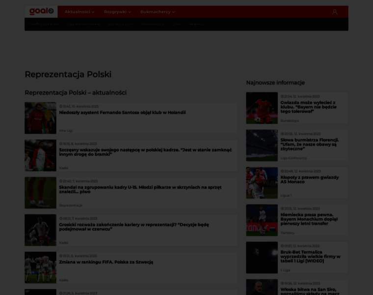373x295 pixels.
Task: Click thumbnail of Grosicki article
Action: tap(40, 230)
